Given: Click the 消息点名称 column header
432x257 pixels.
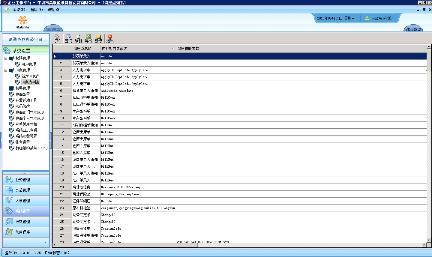Looking at the screenshot, I should click(x=85, y=49).
